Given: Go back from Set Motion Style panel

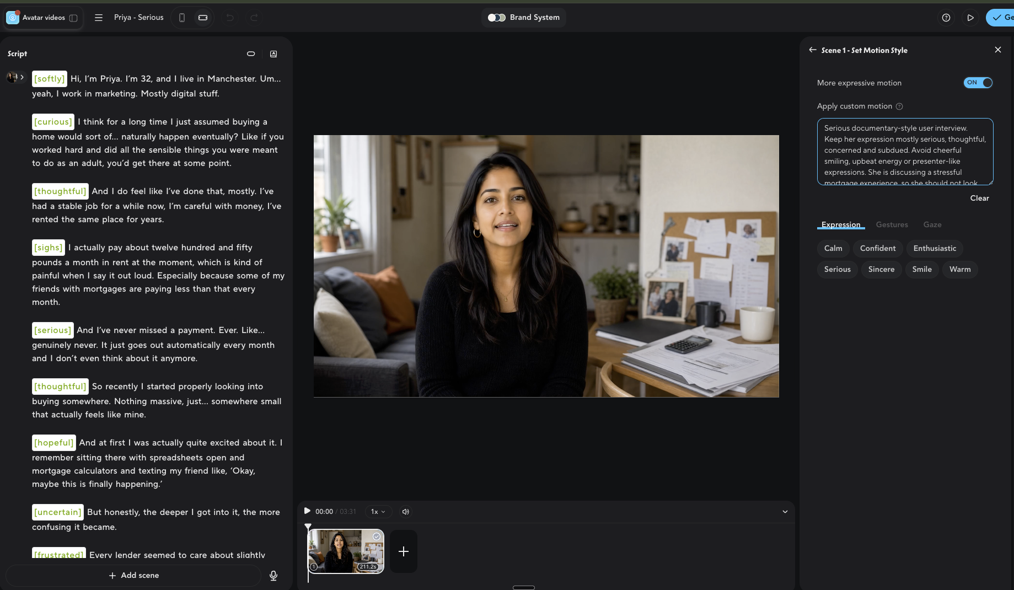Looking at the screenshot, I should click(x=813, y=50).
